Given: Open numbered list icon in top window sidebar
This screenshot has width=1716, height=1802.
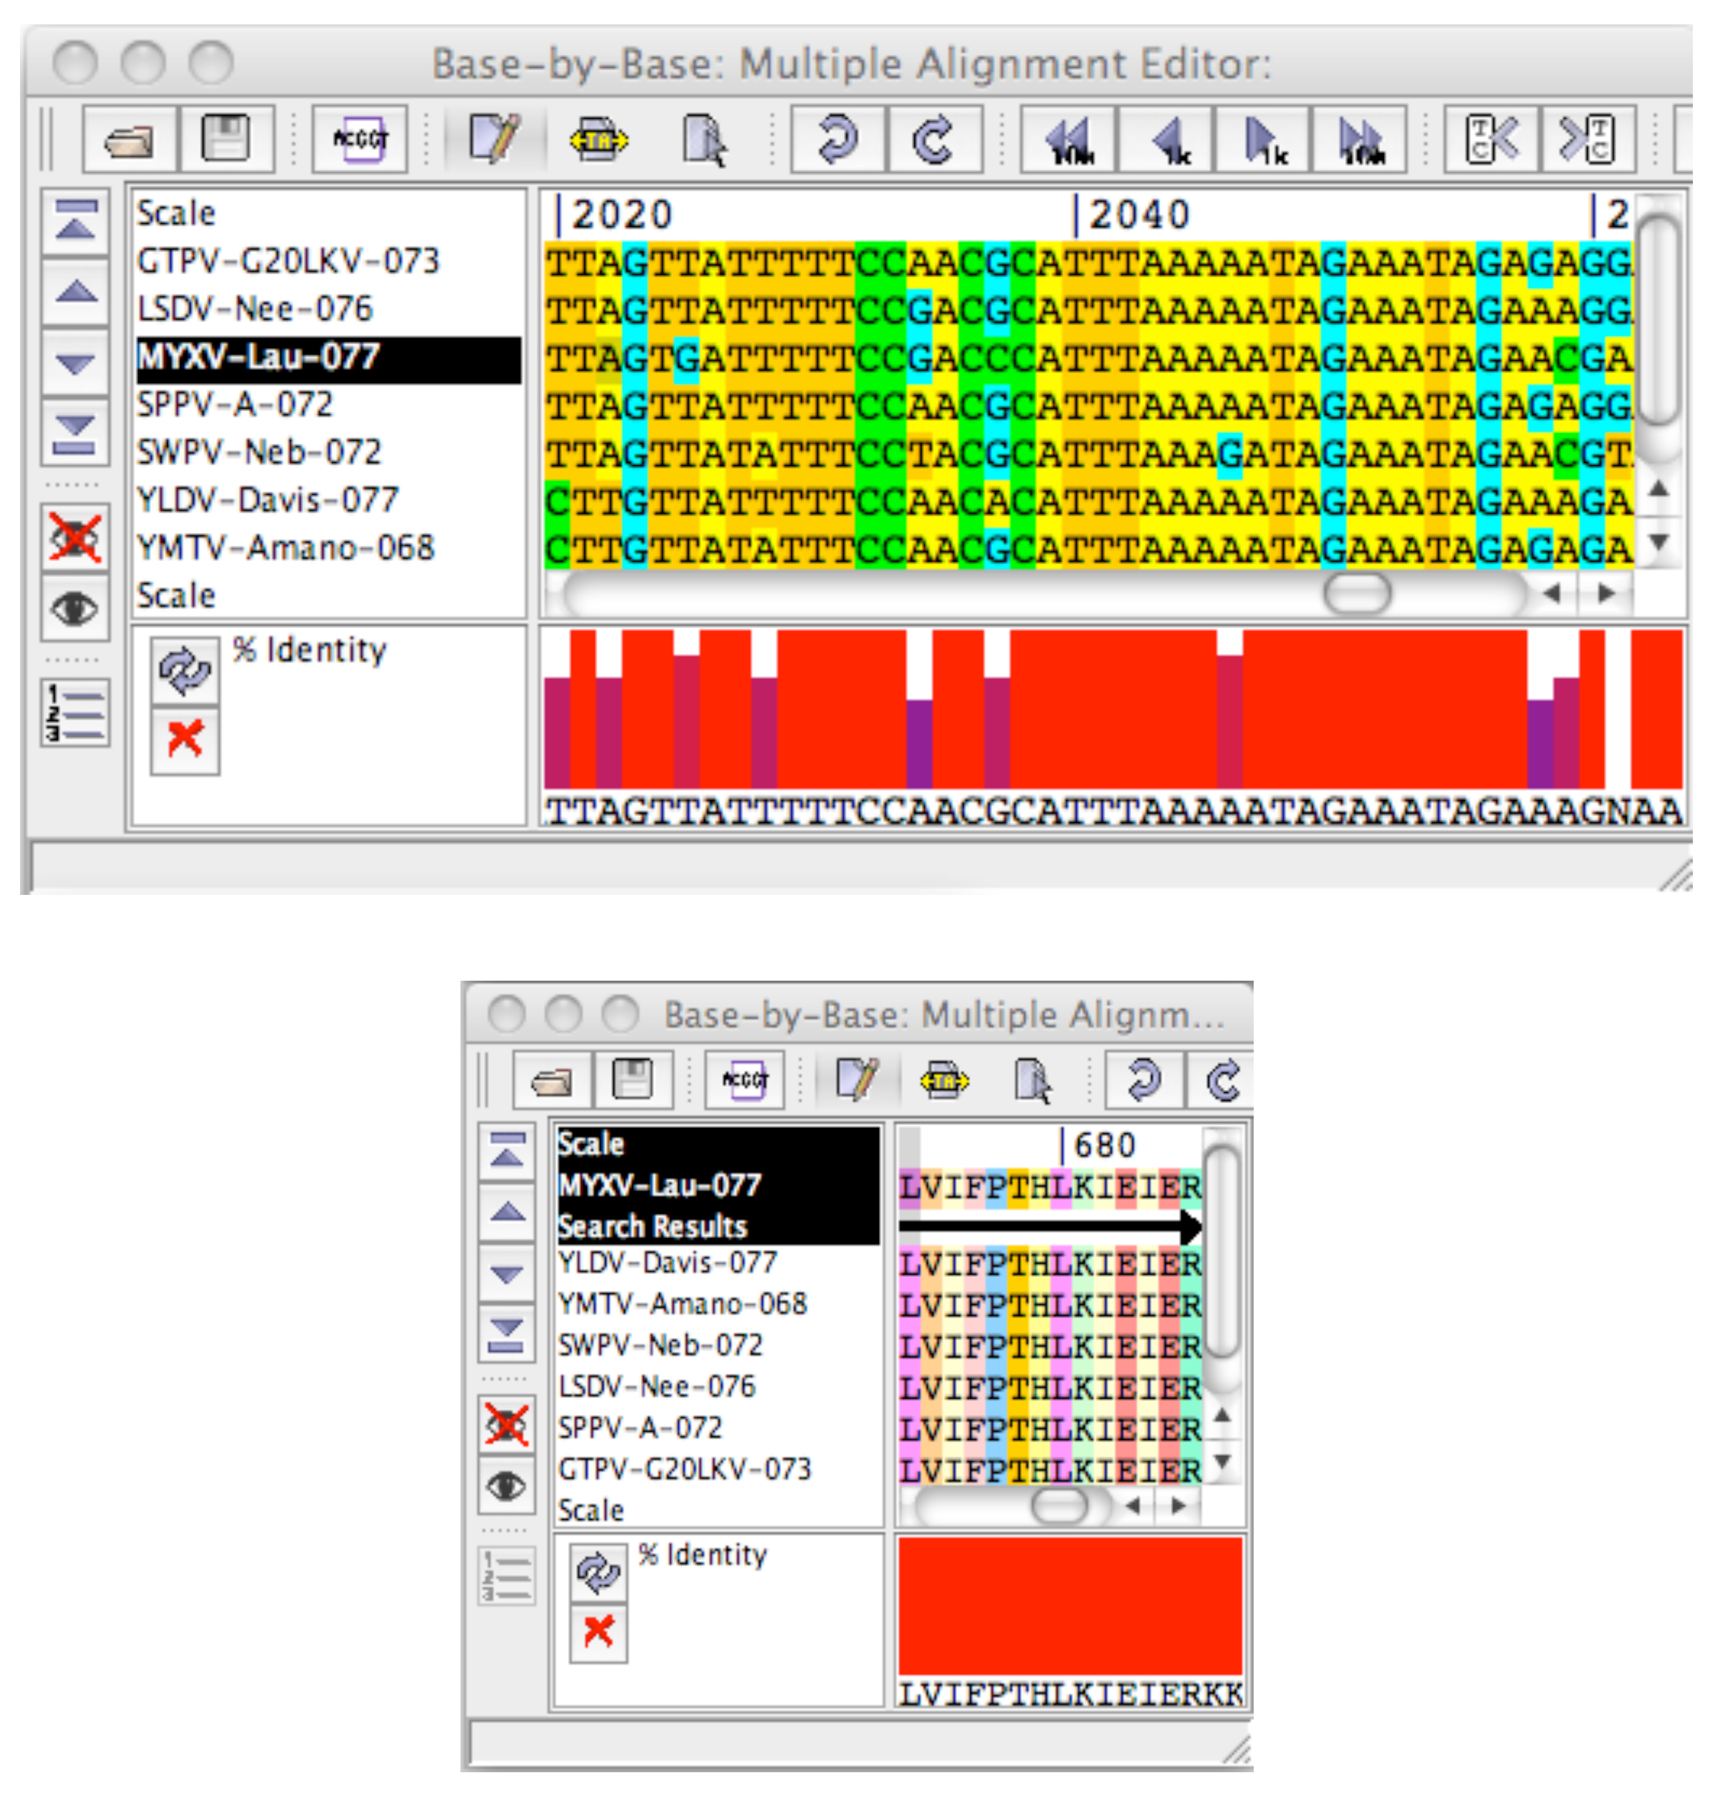Looking at the screenshot, I should click(76, 712).
